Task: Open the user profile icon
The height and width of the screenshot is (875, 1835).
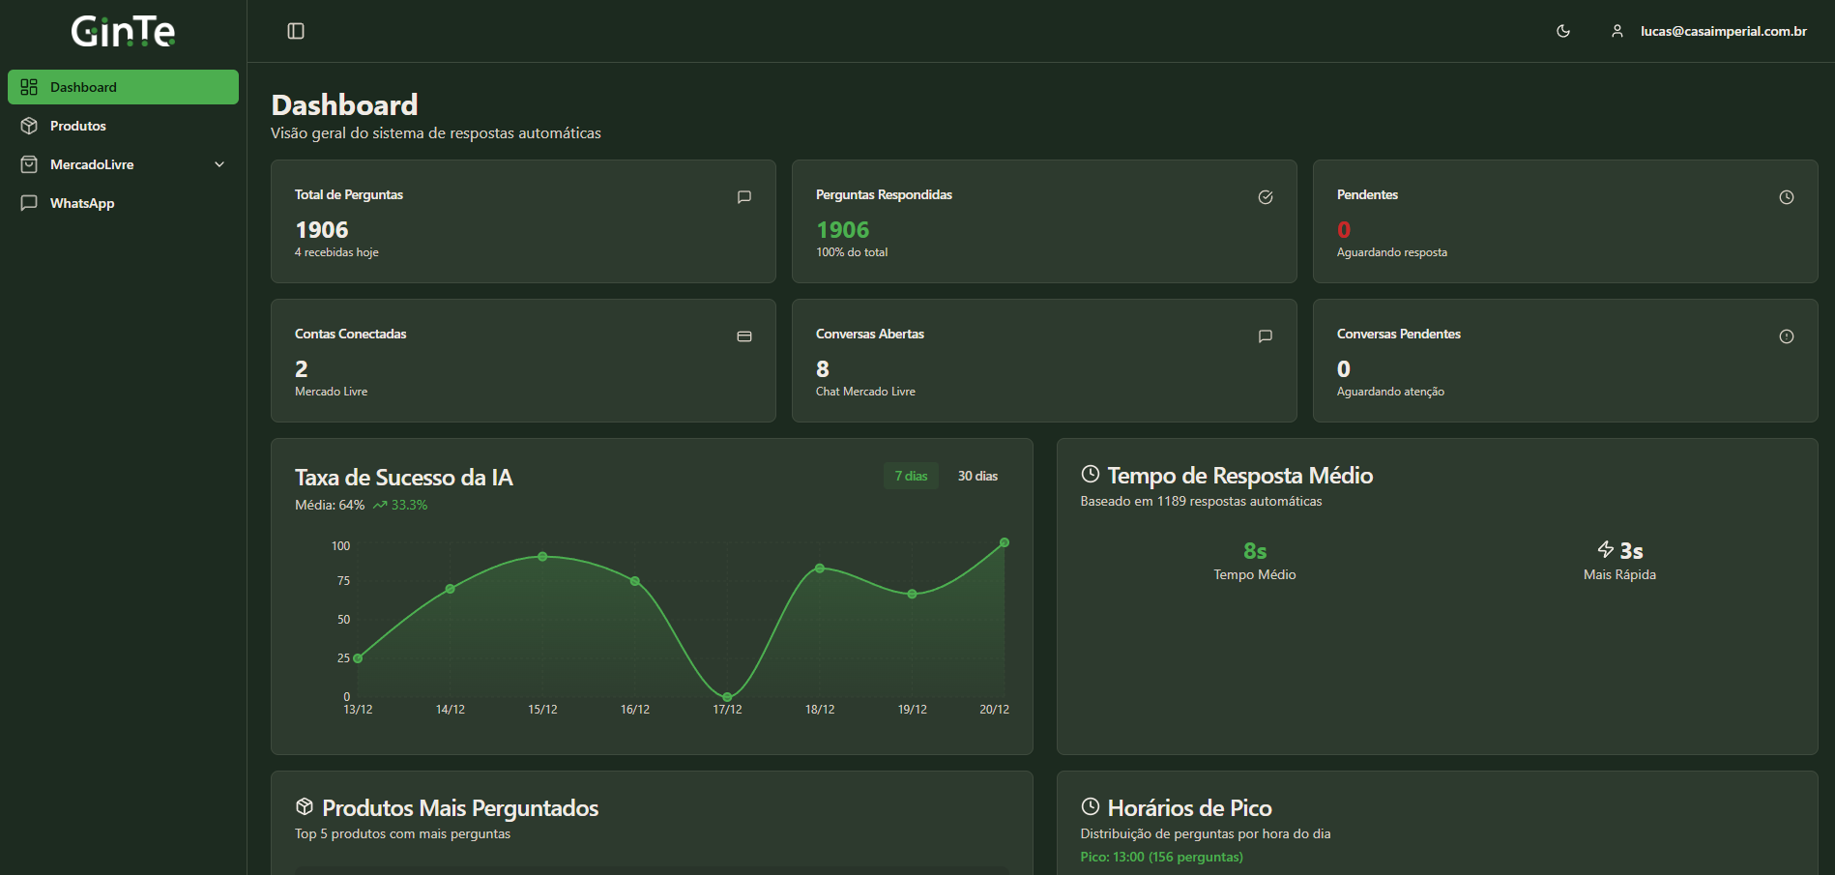Action: [1617, 31]
